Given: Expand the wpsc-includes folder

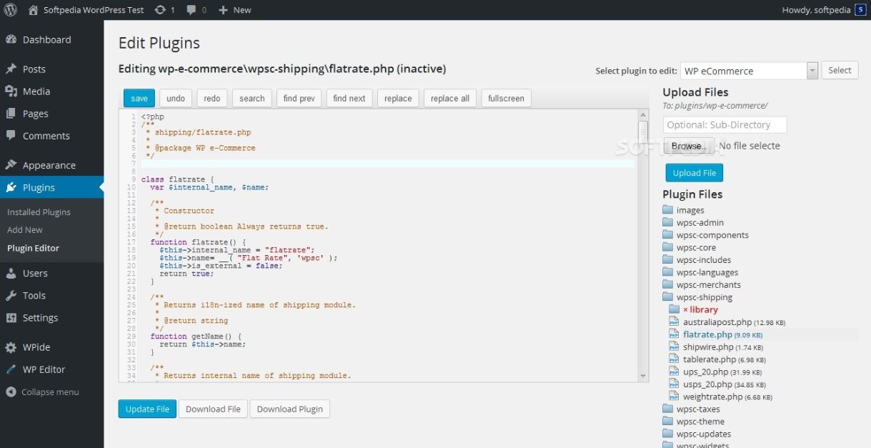Looking at the screenshot, I should [x=697, y=260].
